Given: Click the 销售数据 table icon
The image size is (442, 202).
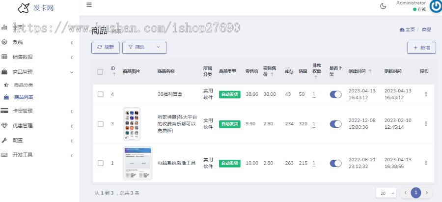Looking at the screenshot, I should coord(4,57).
